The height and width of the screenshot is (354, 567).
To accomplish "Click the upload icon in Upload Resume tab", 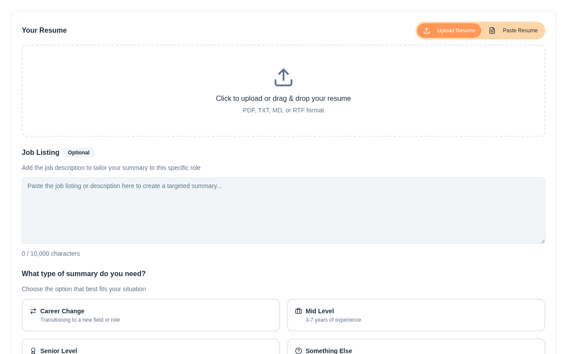I will tap(427, 31).
